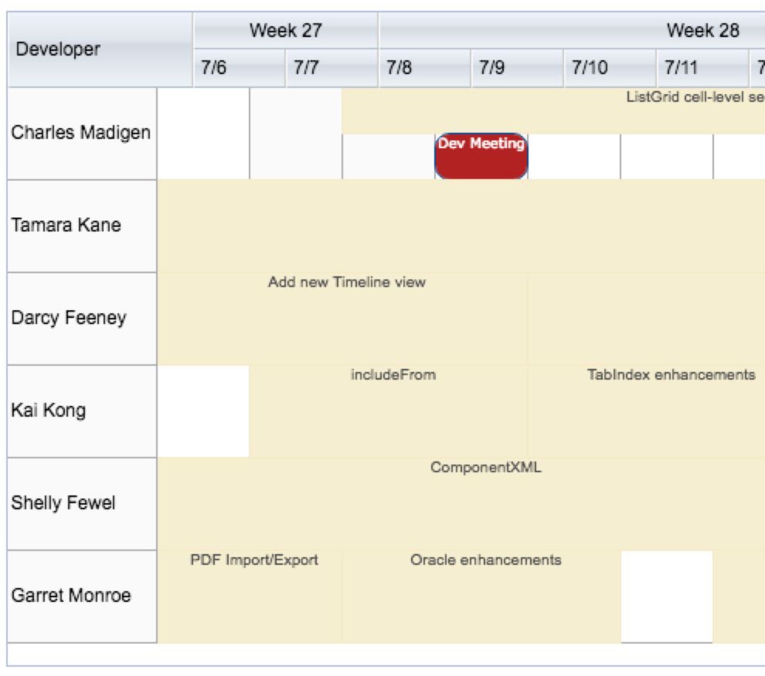Click the 7/9 date header
765x676 pixels.
click(x=517, y=68)
